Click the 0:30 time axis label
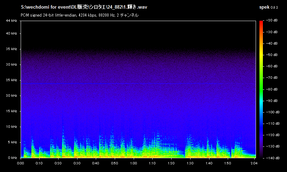This screenshot has height=172, width=287. click(x=77, y=163)
